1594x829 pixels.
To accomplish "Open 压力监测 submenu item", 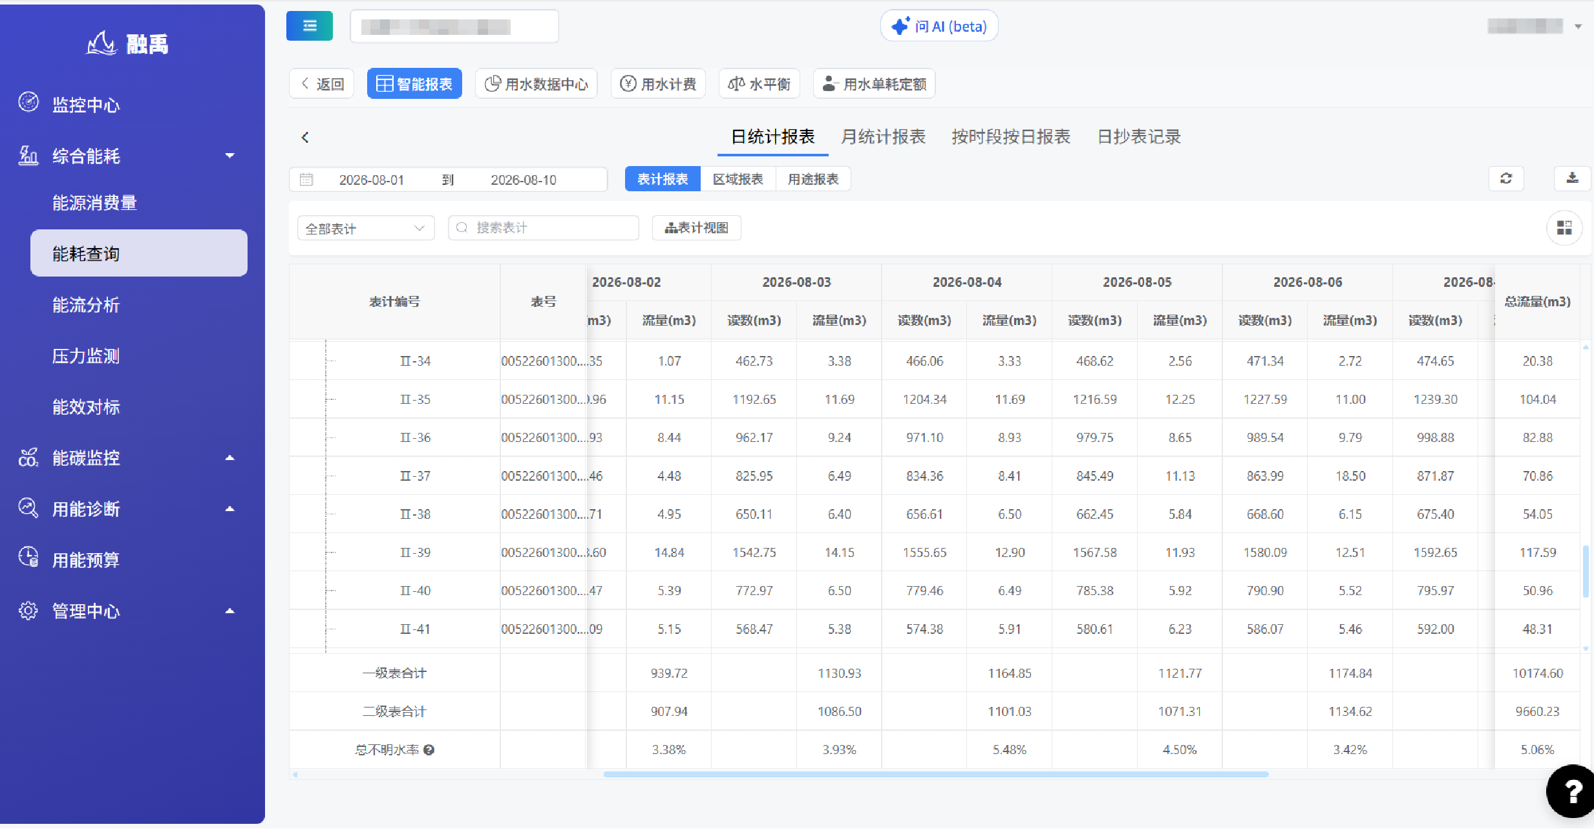I will (86, 356).
